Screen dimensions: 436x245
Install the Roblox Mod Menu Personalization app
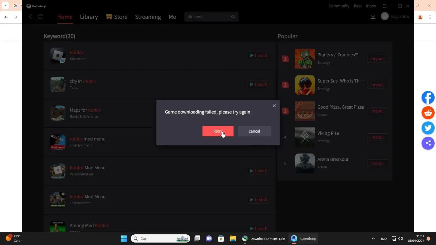258,171
